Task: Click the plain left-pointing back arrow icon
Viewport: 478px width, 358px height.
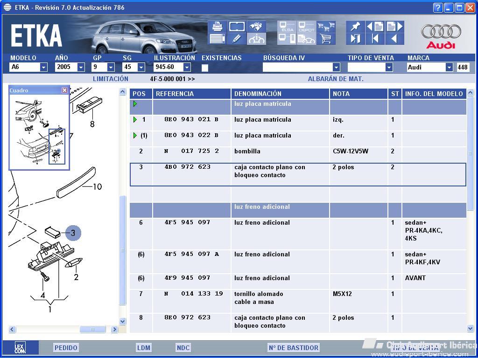Action: [x=395, y=39]
